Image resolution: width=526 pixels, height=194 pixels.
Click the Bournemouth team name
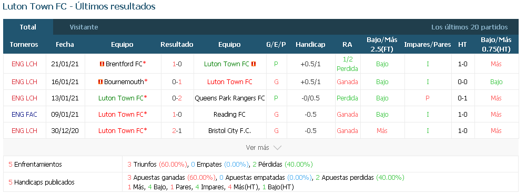pos(124,82)
